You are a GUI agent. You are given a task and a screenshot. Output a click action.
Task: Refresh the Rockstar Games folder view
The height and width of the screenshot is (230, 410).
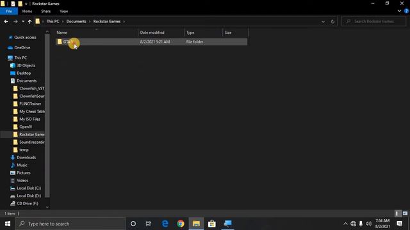tap(332, 22)
